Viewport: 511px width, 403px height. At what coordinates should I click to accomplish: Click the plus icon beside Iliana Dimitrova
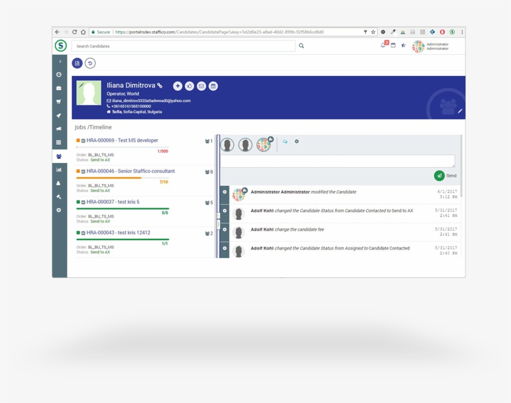178,86
